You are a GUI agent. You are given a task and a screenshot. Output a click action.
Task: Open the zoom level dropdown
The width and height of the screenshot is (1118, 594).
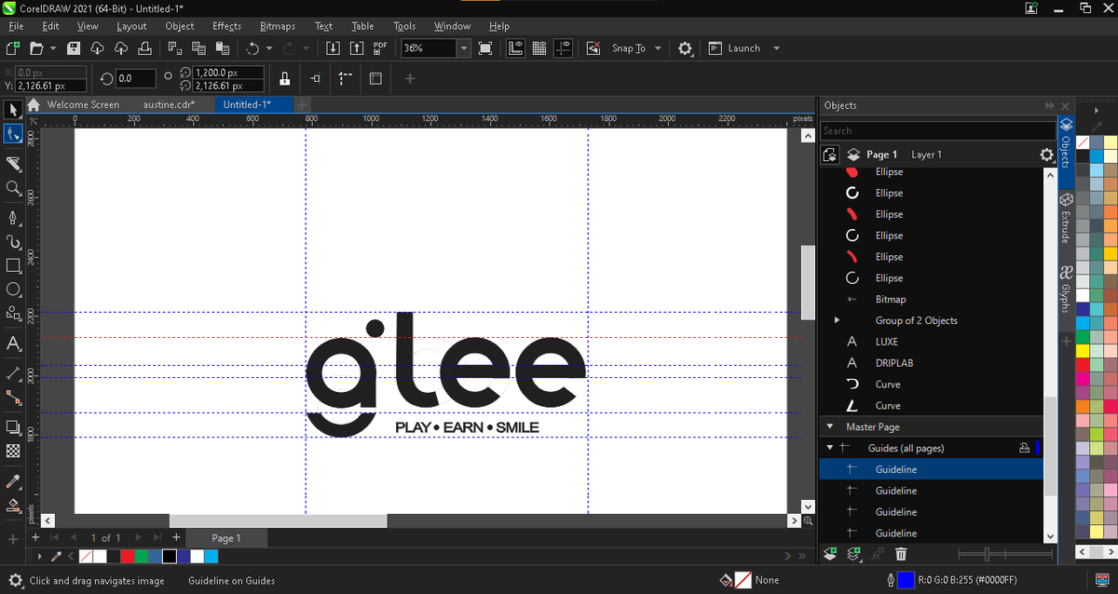point(464,48)
